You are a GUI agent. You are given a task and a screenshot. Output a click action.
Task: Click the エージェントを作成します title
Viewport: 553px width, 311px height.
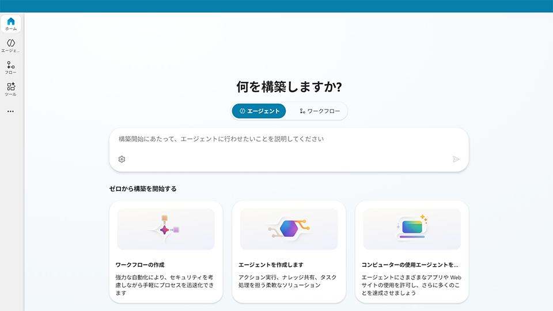(271, 265)
